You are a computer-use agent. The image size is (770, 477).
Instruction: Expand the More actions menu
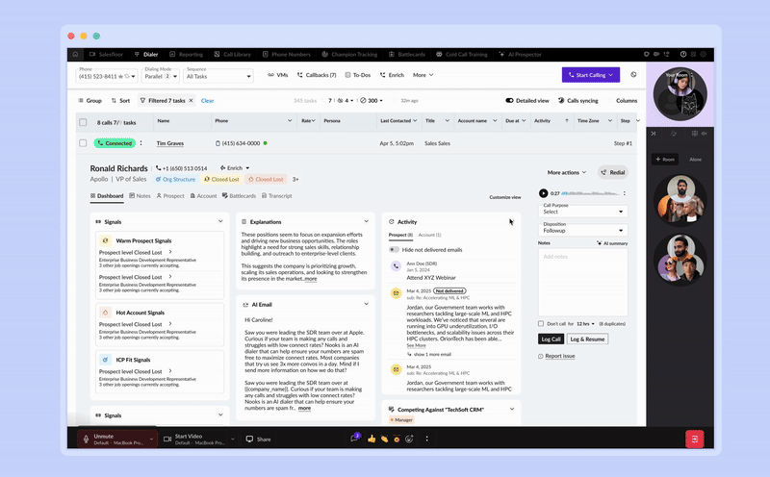567,172
